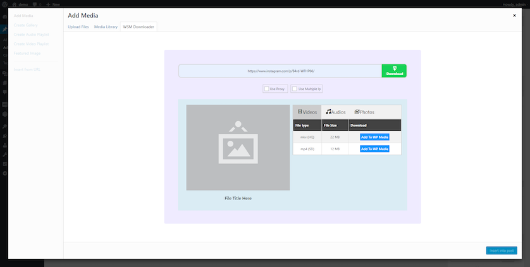Add the mkv (HQ) file to WP Media
This screenshot has width=530, height=267.
(x=374, y=137)
